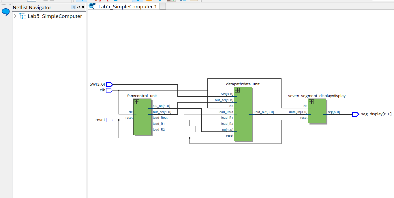This screenshot has width=394, height=198.
Task: Click the Rout_out[3..0] output port label
Action: (264, 112)
